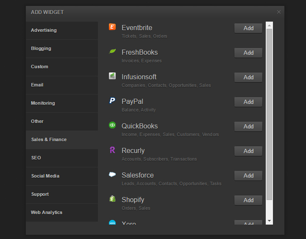
Task: Open the Advertising category
Action: click(62, 31)
